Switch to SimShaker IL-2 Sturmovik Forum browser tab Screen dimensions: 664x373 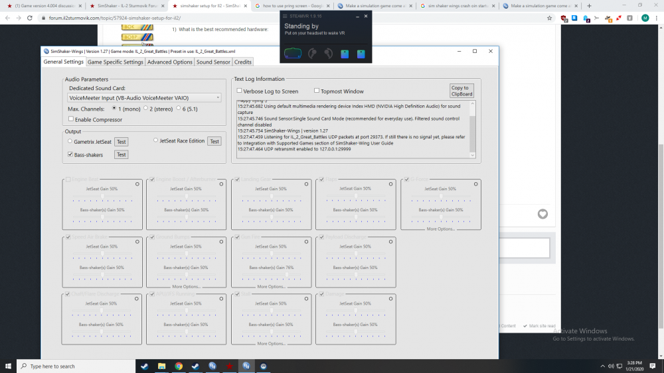coord(127,6)
